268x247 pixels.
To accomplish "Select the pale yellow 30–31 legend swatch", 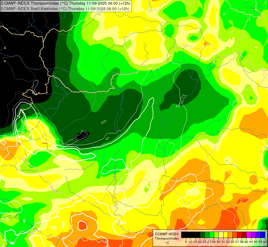I will [x=221, y=235].
